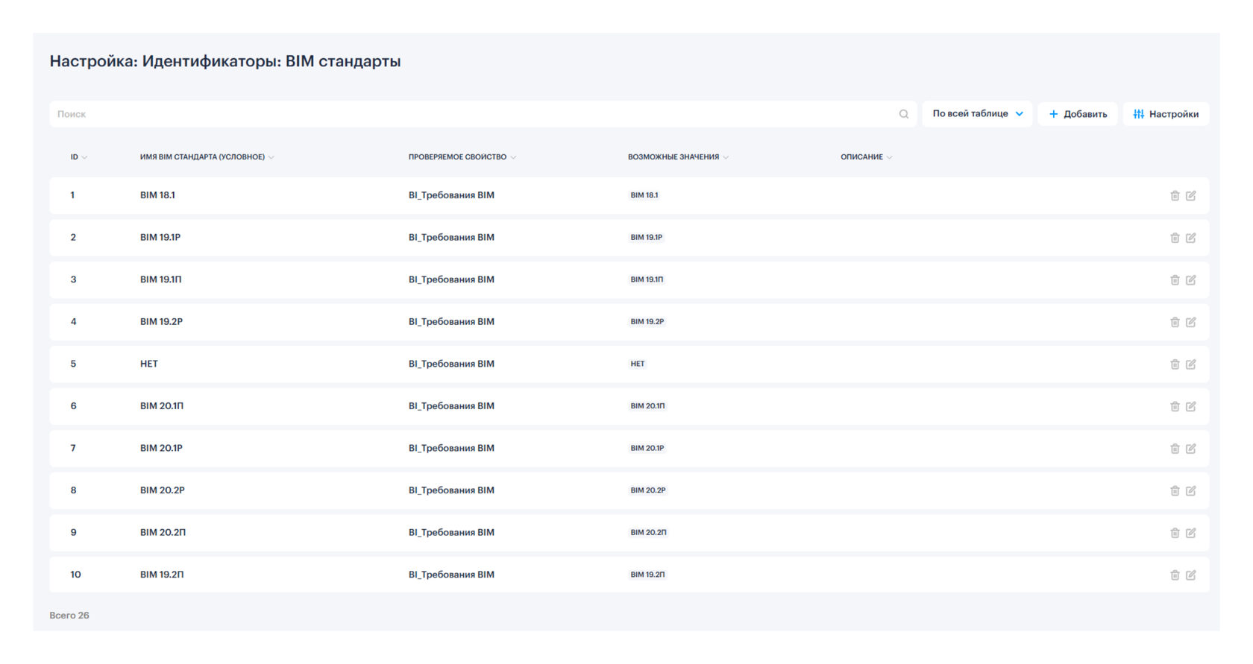Edit the BIM 19.2П row

(x=1191, y=575)
